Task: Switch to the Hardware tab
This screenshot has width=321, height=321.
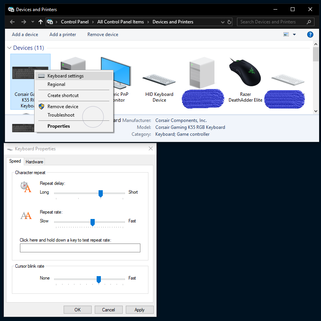Action: 35,162
